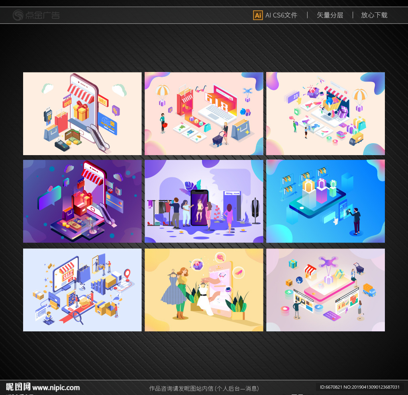Click the "放心下载" label

pos(374,16)
